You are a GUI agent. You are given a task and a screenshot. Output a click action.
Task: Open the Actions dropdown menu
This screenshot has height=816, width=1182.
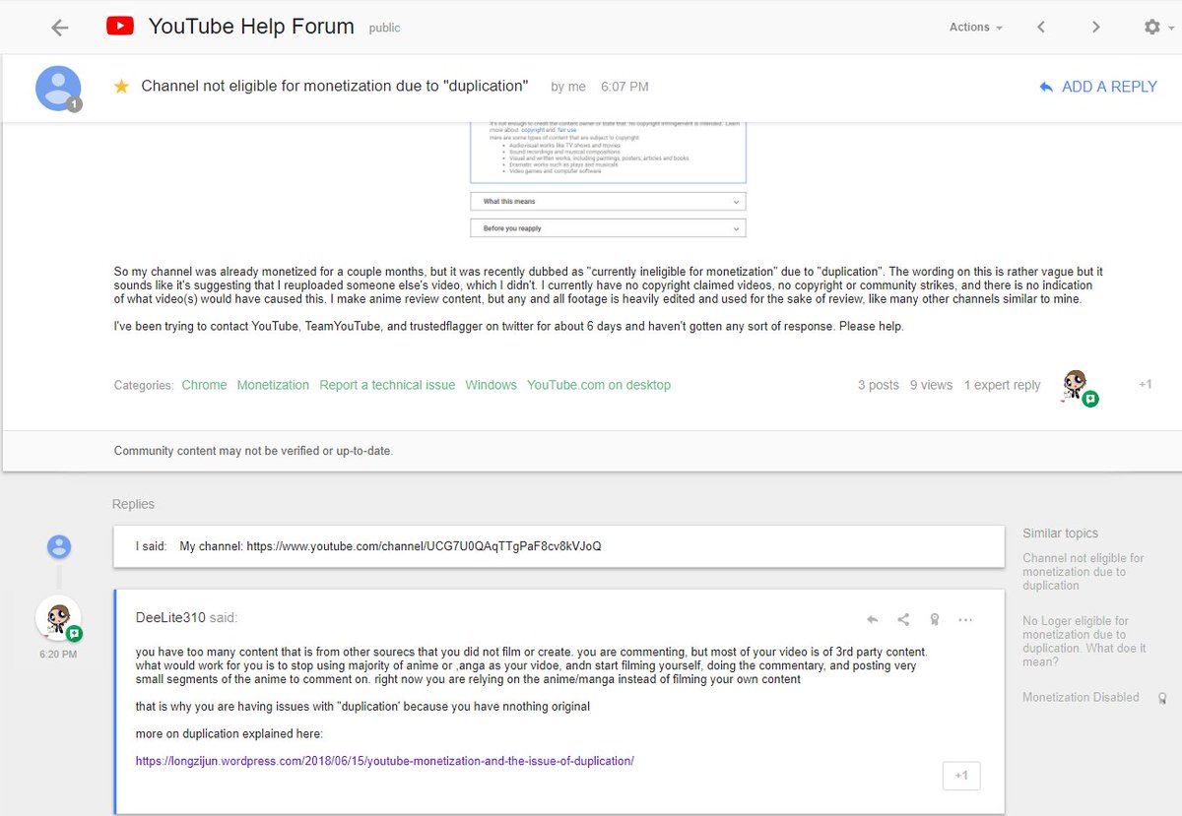tap(976, 28)
